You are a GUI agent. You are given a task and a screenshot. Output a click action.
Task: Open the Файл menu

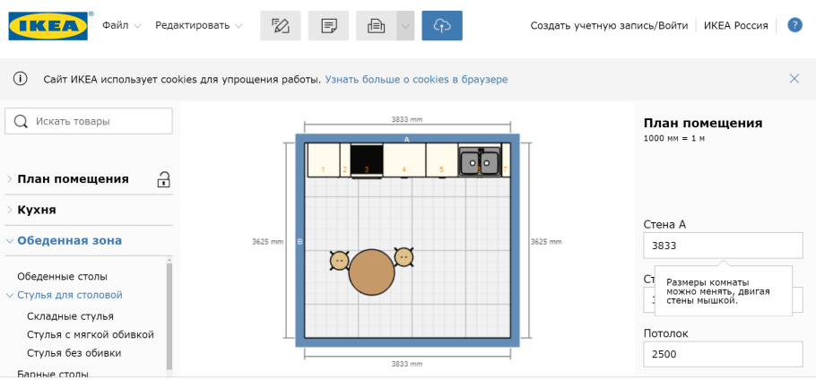(x=121, y=26)
